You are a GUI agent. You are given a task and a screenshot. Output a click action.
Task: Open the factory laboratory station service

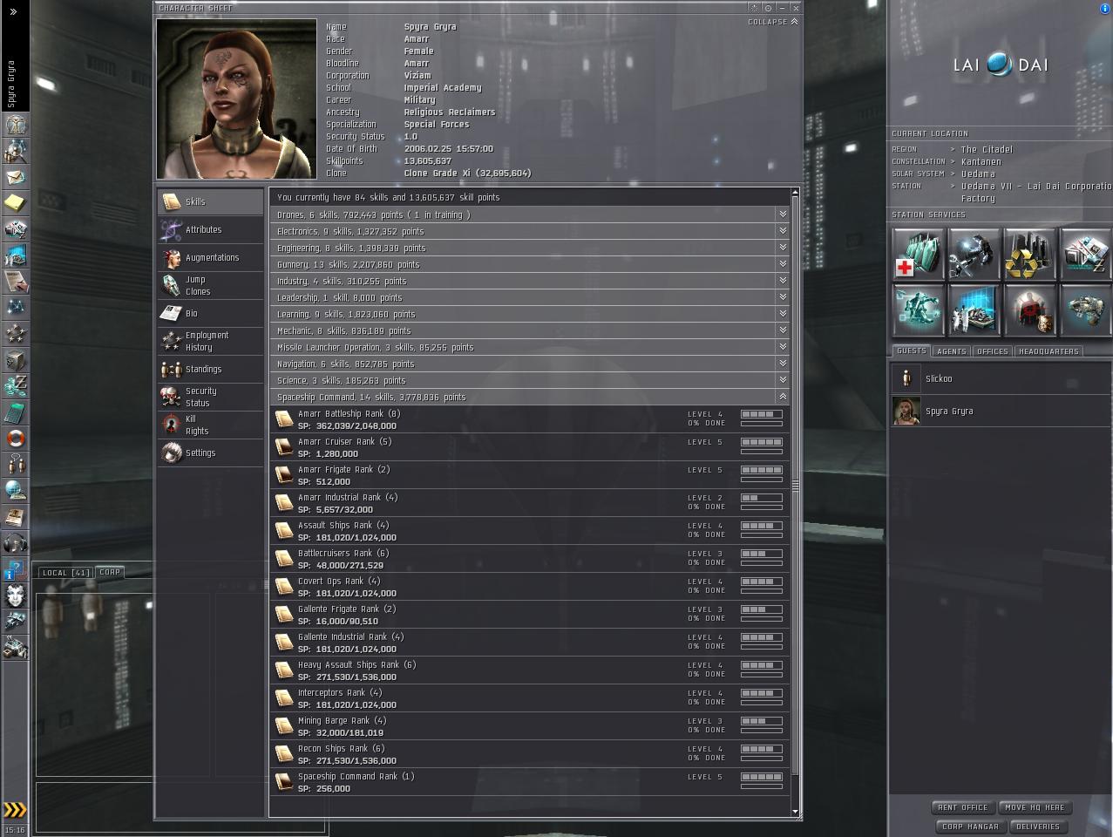point(974,310)
